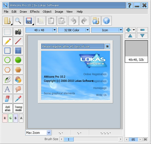This screenshot has height=144, width=151.
Task: Open the Image menu
Action: [x=59, y=12]
